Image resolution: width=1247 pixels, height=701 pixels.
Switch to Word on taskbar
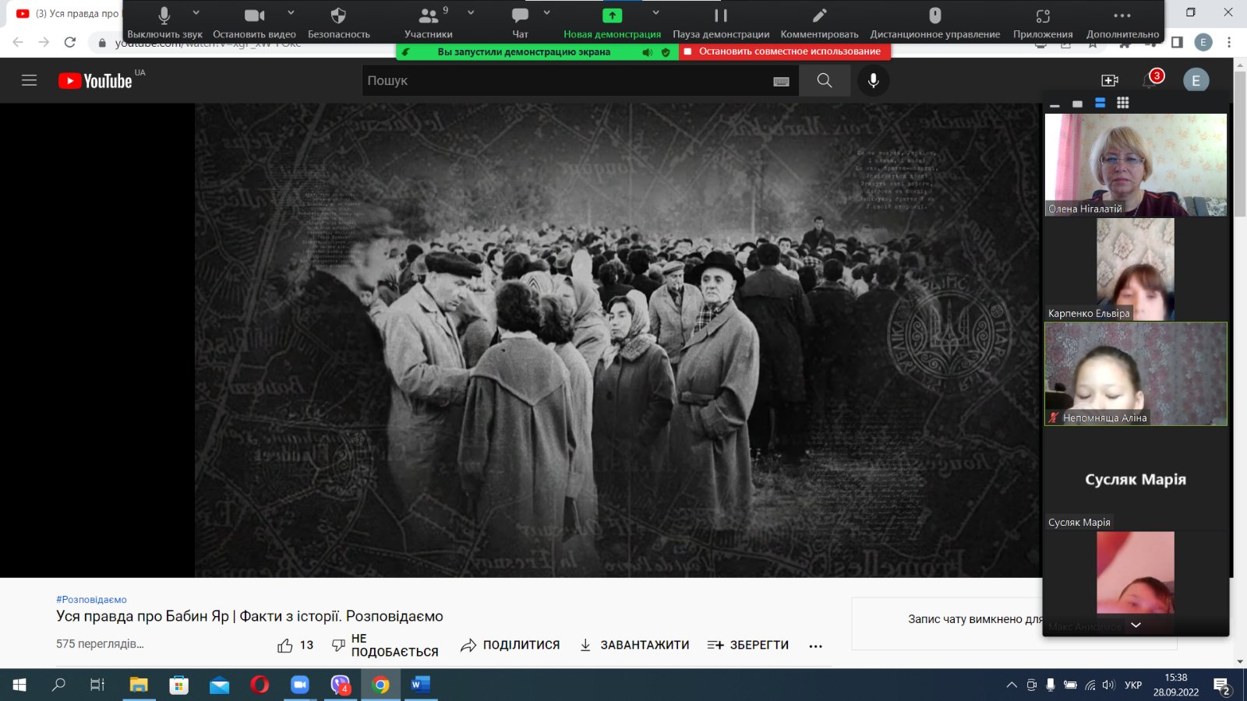point(421,685)
